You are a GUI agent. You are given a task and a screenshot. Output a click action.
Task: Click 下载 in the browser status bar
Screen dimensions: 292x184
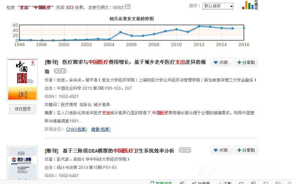click(227, 183)
